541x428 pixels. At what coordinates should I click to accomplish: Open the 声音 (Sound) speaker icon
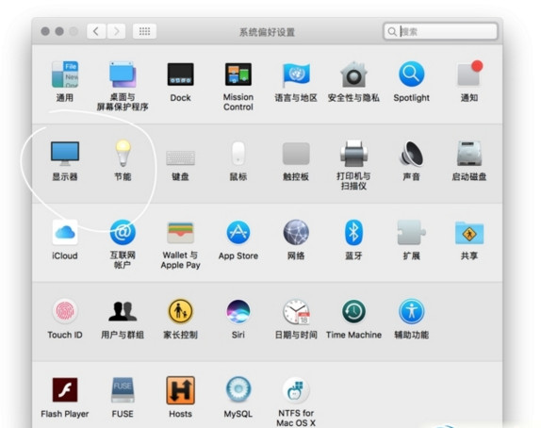click(x=411, y=154)
